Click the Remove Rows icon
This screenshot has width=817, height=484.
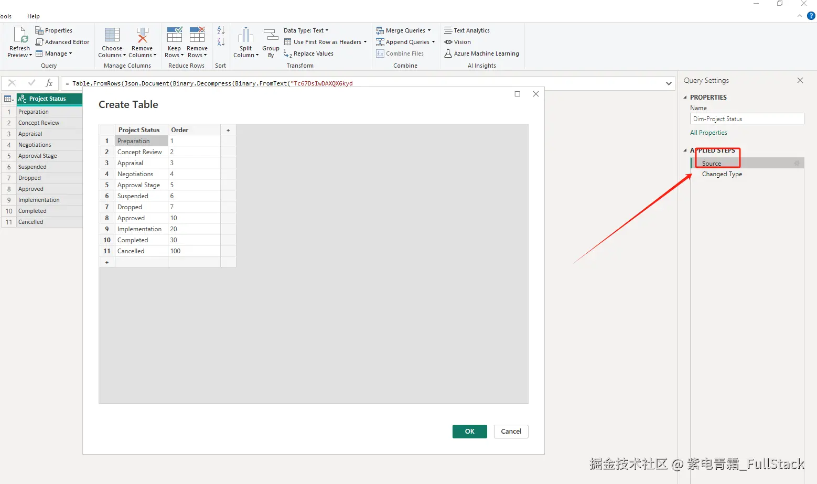tap(197, 35)
